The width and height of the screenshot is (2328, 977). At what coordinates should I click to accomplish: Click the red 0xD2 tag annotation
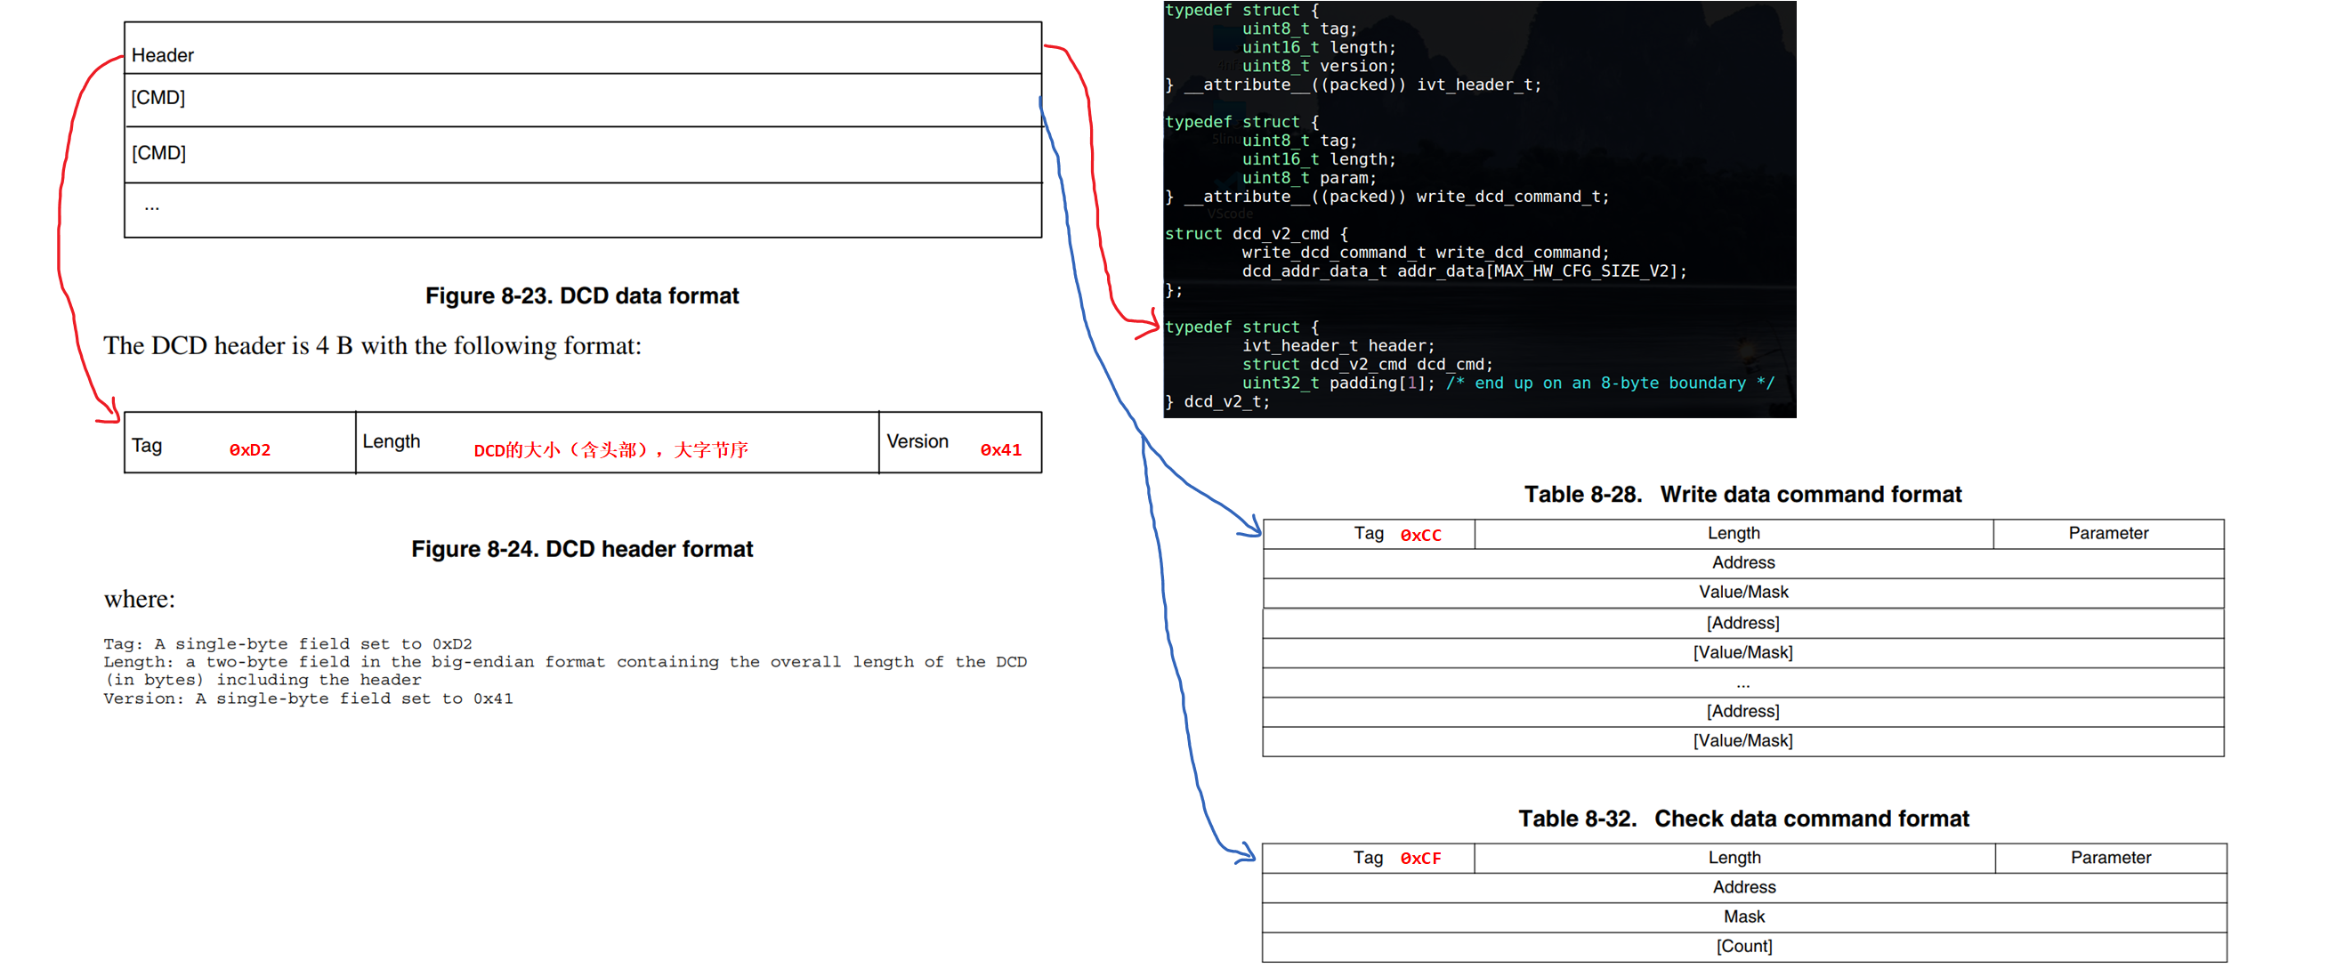(x=249, y=449)
